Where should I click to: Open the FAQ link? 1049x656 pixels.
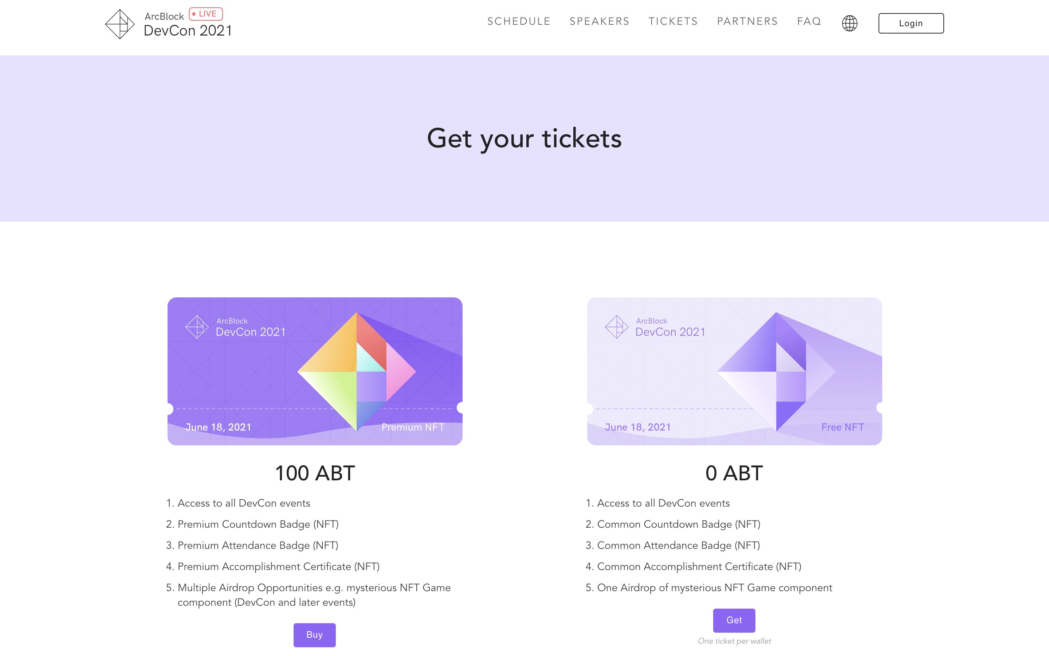point(809,21)
